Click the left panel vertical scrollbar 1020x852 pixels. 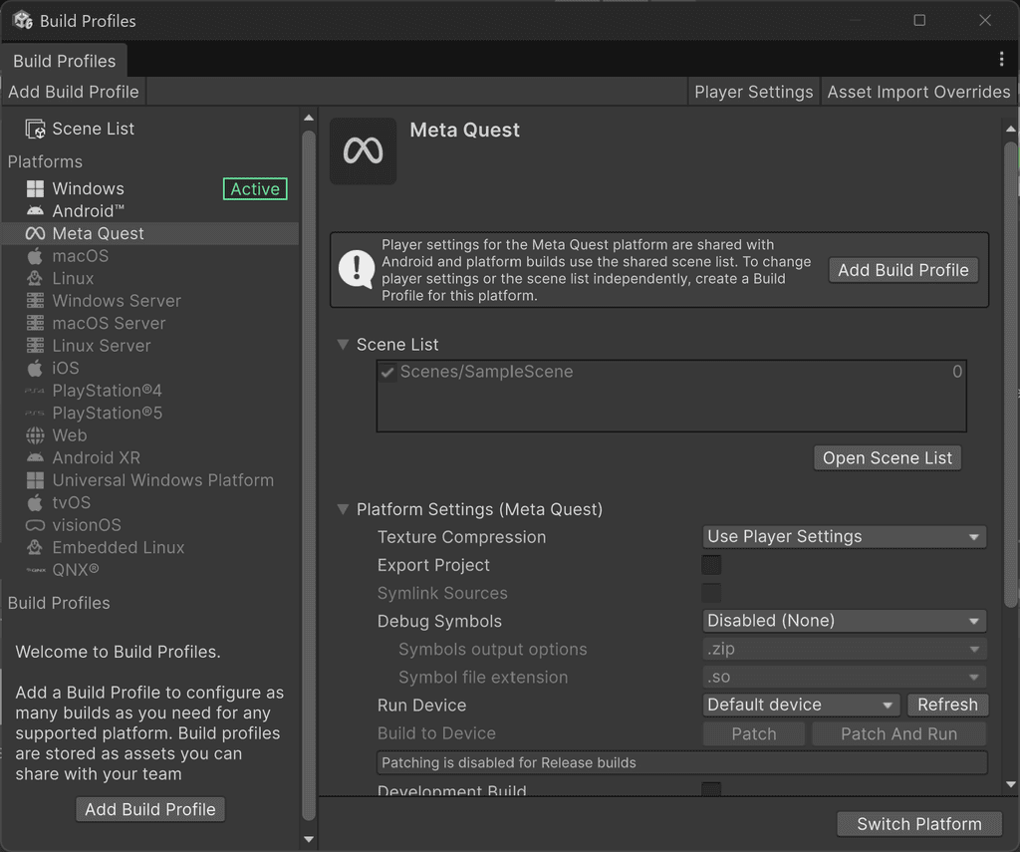pyautogui.click(x=309, y=475)
